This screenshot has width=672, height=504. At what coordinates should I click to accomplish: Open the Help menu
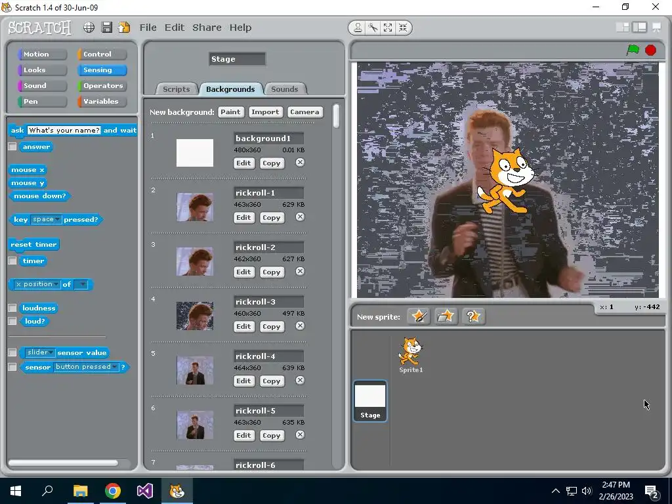point(240,28)
